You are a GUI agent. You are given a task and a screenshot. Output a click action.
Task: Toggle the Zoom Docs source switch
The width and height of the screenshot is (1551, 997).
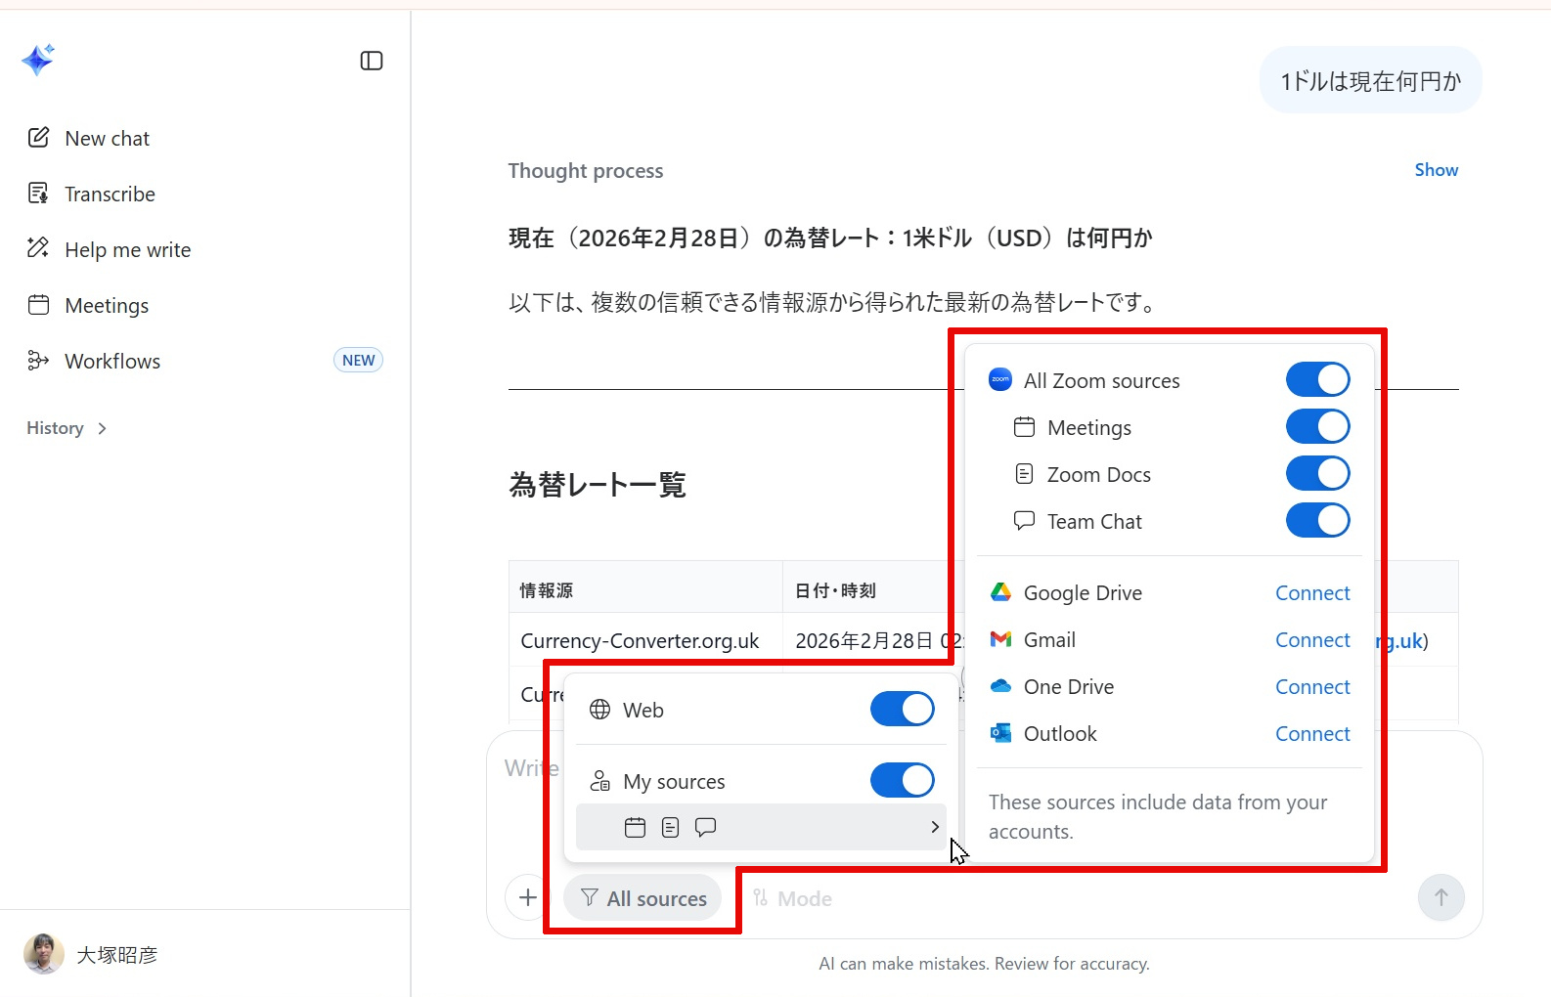pos(1317,473)
